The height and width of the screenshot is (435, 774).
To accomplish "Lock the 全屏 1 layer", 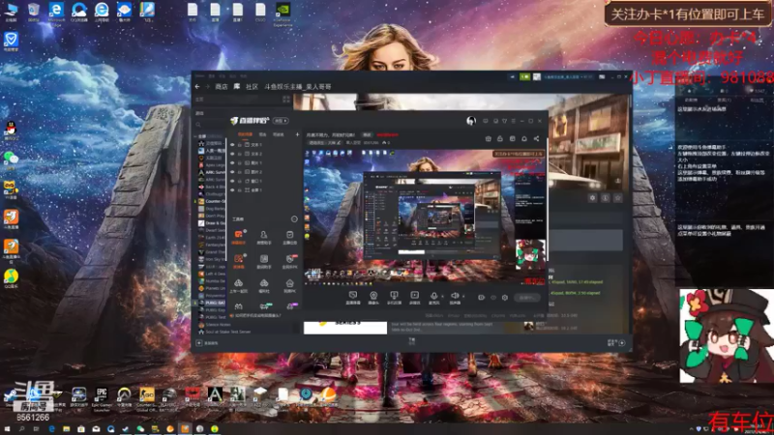I will click(240, 189).
